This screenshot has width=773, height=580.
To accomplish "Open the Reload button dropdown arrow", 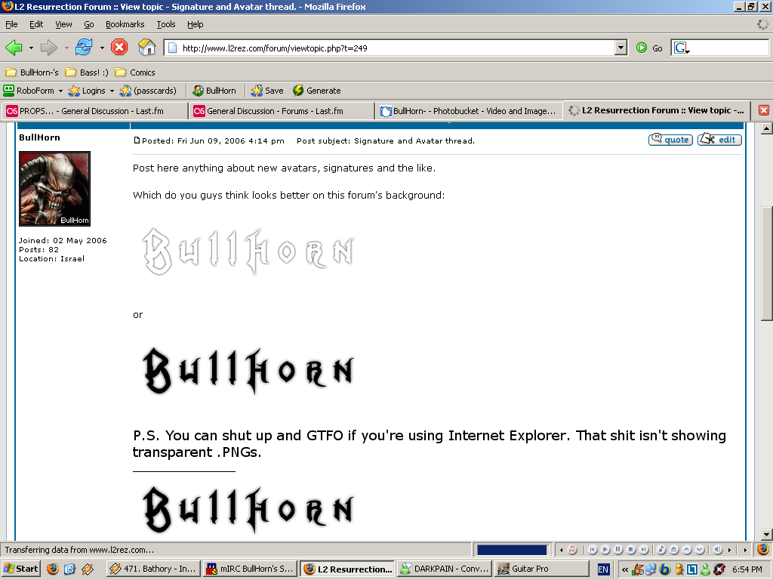I will tap(102, 48).
